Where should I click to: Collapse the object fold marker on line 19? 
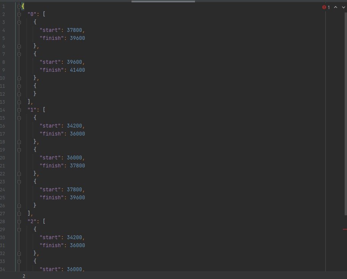click(19, 150)
